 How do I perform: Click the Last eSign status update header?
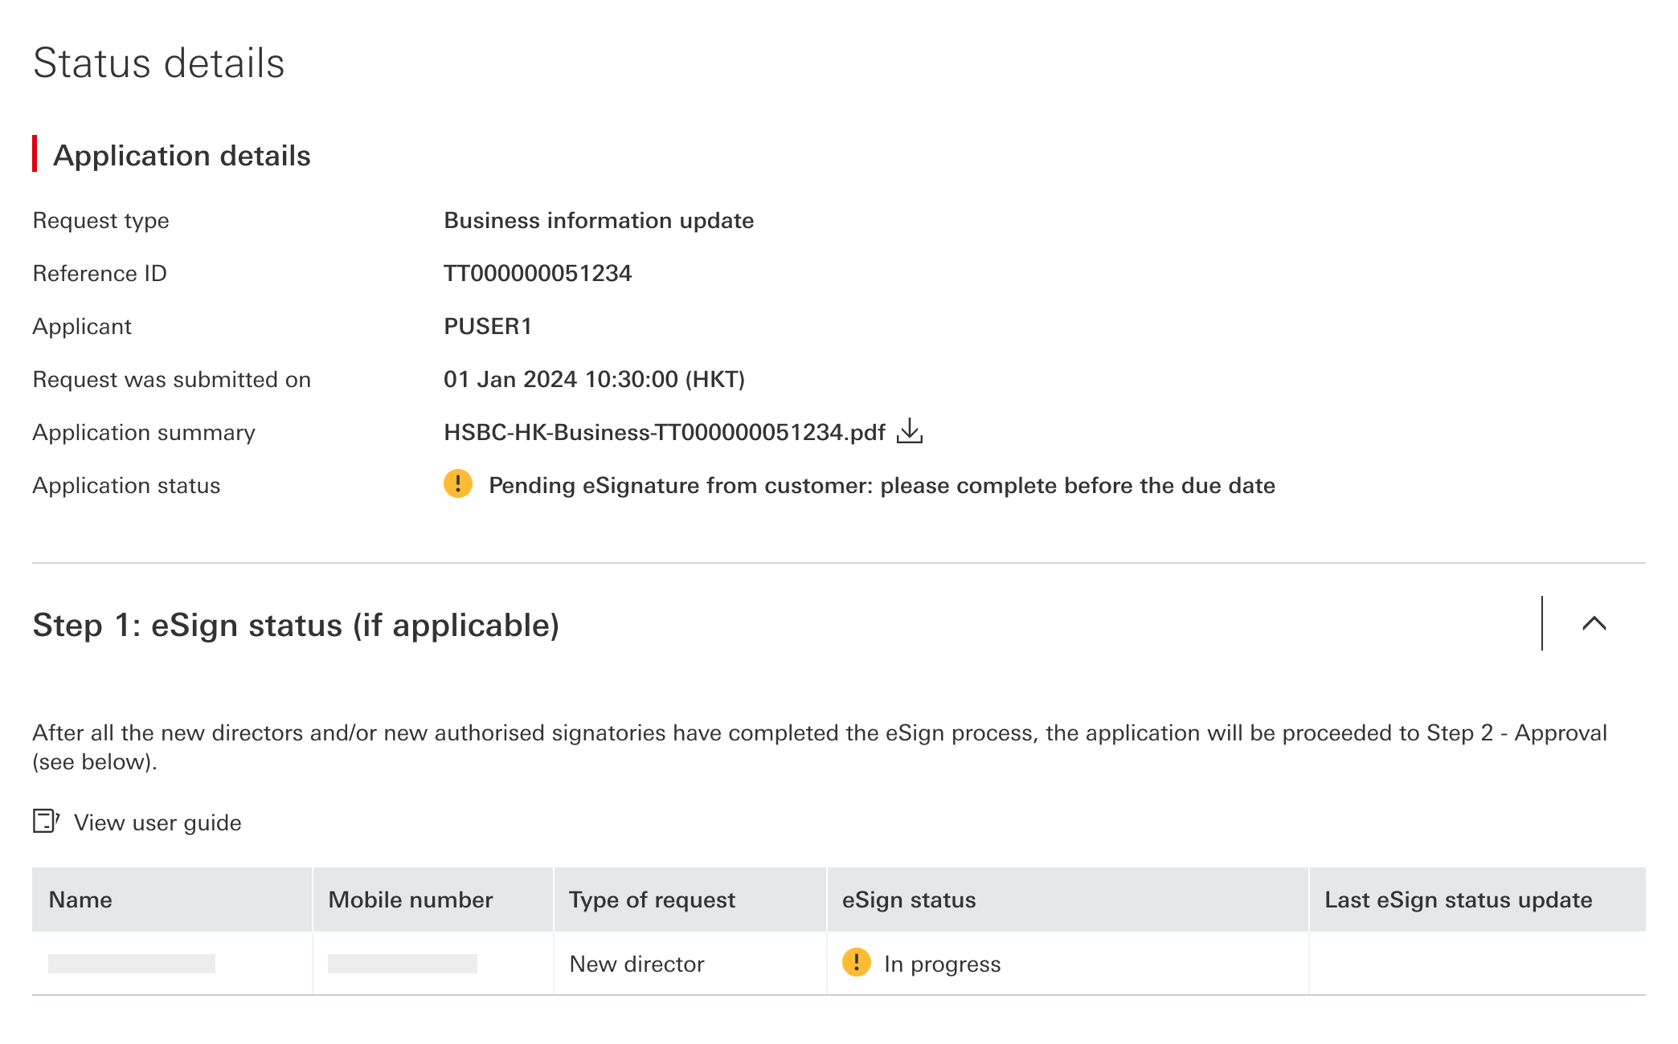pos(1458,899)
